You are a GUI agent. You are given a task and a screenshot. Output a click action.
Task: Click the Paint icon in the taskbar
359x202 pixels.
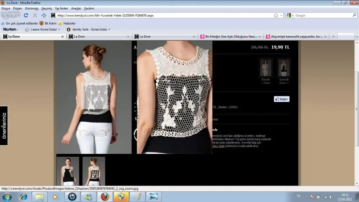coord(137,197)
